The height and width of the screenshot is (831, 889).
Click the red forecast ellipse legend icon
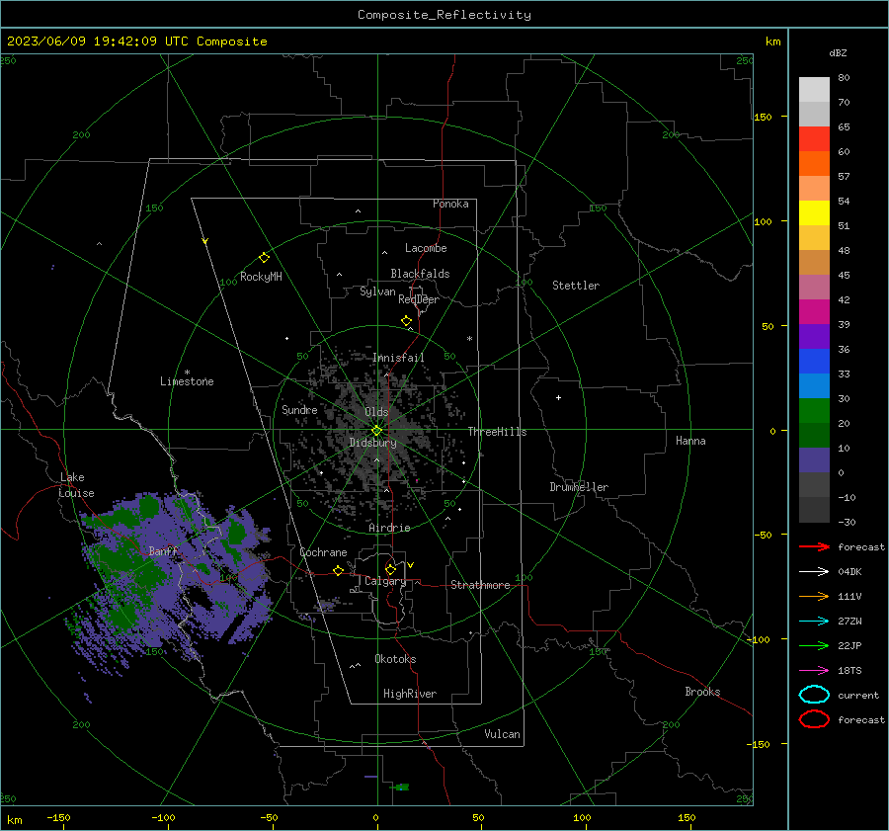tap(814, 719)
